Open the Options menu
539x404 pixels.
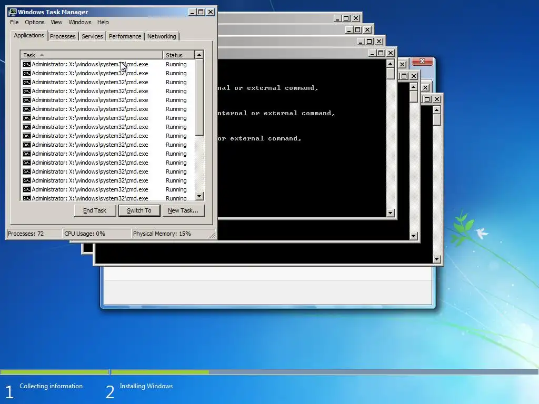[34, 22]
